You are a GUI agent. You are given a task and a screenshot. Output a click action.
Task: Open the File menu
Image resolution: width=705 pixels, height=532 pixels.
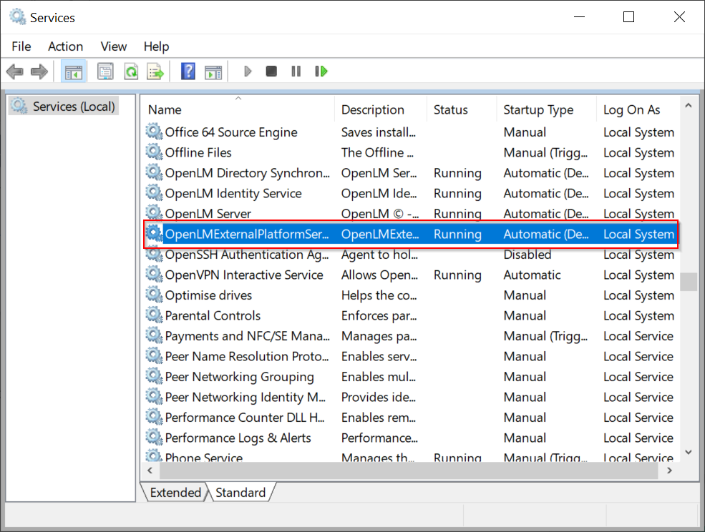(x=21, y=46)
